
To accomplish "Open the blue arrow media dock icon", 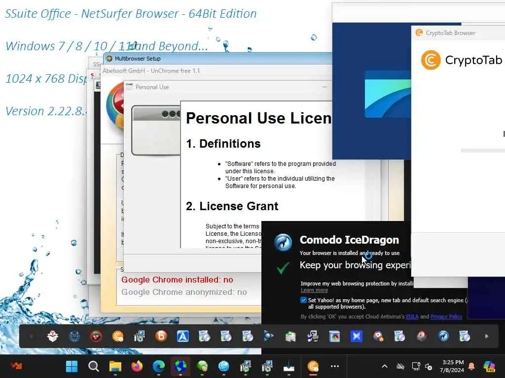I will click(x=269, y=336).
